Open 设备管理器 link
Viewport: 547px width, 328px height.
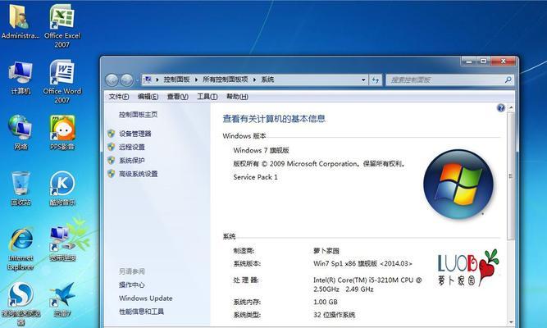point(135,134)
